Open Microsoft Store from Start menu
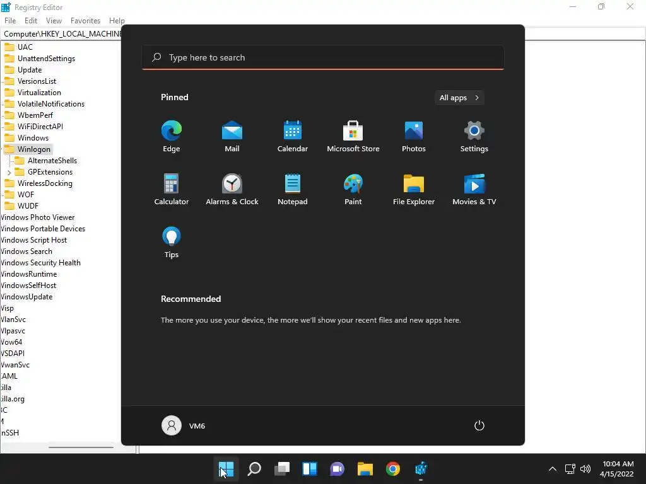Screen dimensions: 646x484 pyautogui.click(x=353, y=136)
